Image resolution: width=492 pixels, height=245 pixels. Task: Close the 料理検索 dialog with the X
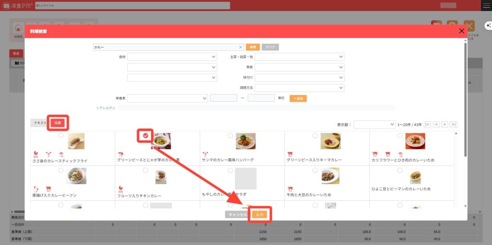(462, 31)
